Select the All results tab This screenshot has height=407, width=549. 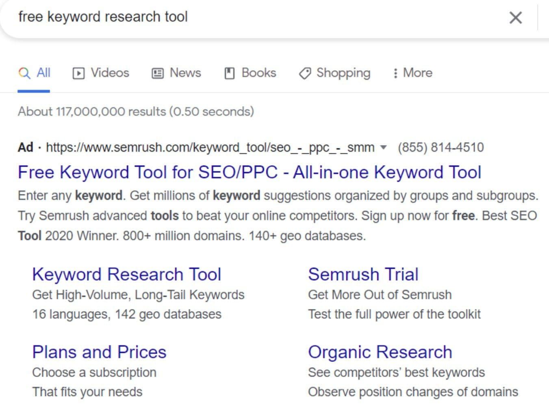[x=34, y=73]
